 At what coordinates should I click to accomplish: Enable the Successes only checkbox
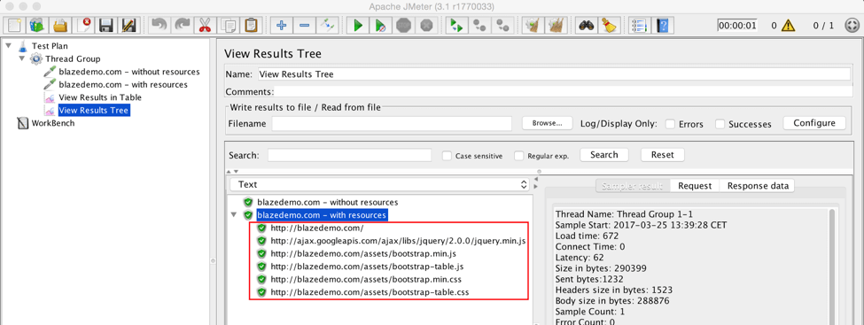click(720, 124)
